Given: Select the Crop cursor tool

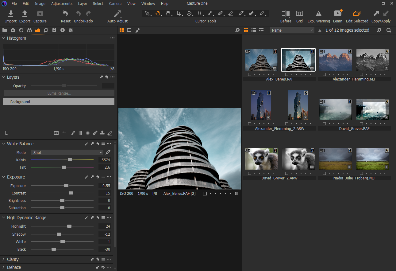Looking at the screenshot, I should 179,14.
